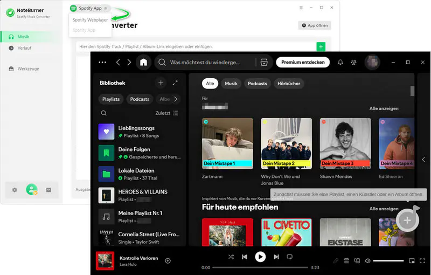This screenshot has height=275, width=431.
Task: Mute the volume speaker icon
Action: 367,260
